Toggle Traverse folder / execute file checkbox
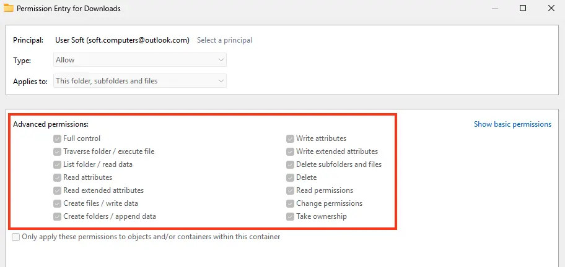This screenshot has width=565, height=267. [58, 151]
